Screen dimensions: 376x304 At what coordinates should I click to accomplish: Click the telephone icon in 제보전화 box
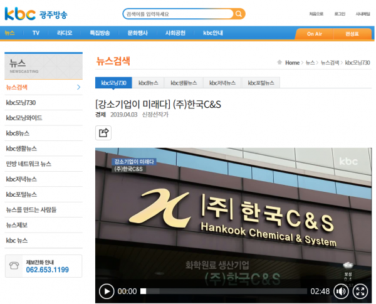[x=14, y=266]
